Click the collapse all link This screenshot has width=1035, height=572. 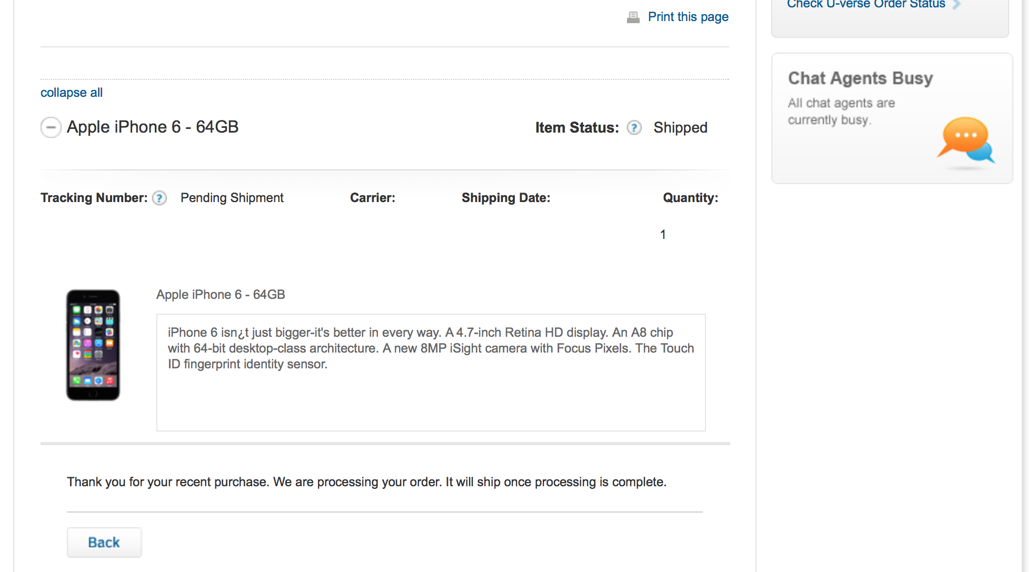pyautogui.click(x=72, y=93)
